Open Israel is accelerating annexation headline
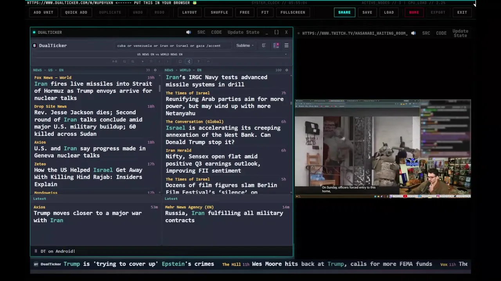 point(223,135)
